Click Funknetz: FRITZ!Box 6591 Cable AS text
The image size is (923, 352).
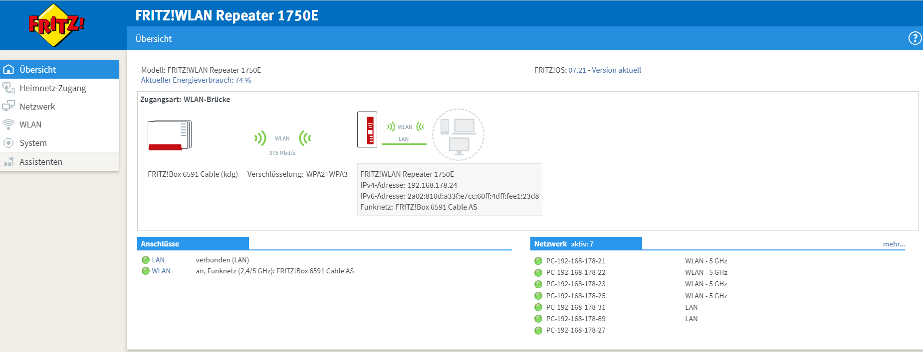pyautogui.click(x=419, y=207)
